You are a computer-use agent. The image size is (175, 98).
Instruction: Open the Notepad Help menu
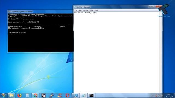(x=97, y=10)
